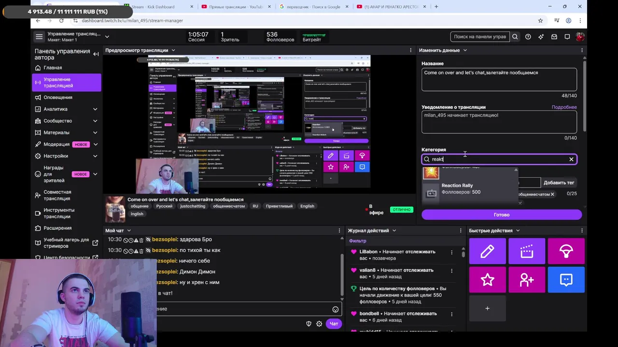This screenshot has width=618, height=347.
Task: Open the emoji picker in chat input
Action: tap(336, 309)
